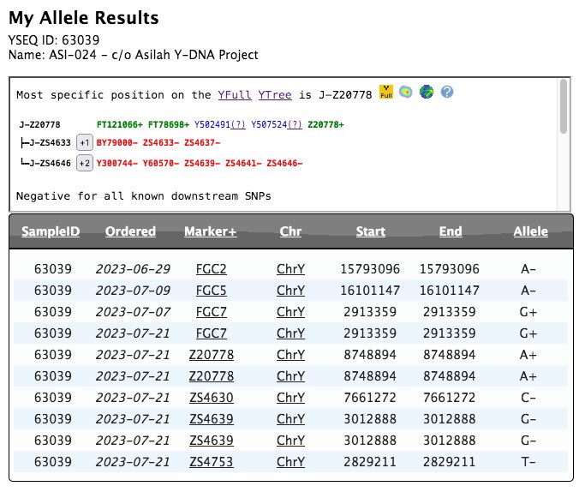Click the date 2023-07-09
Image resolution: width=579 pixels, height=492 pixels.
pos(133,291)
